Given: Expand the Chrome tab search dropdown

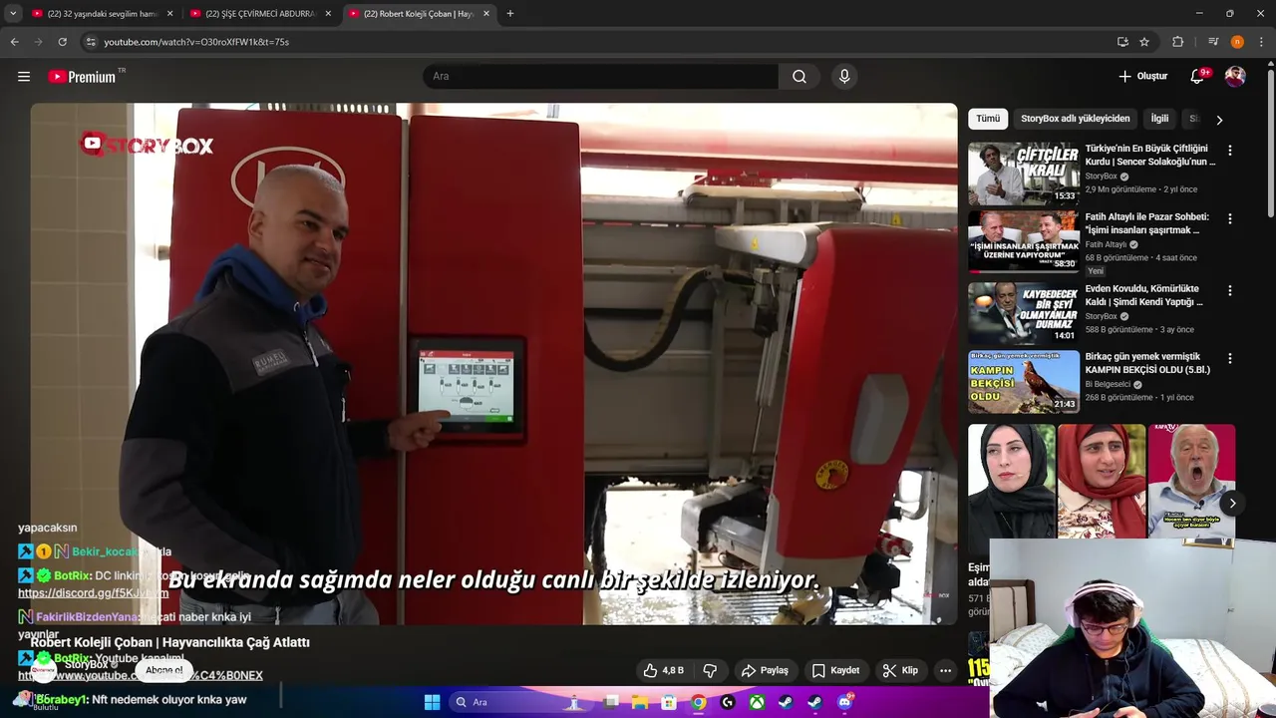Looking at the screenshot, I should click(x=13, y=14).
